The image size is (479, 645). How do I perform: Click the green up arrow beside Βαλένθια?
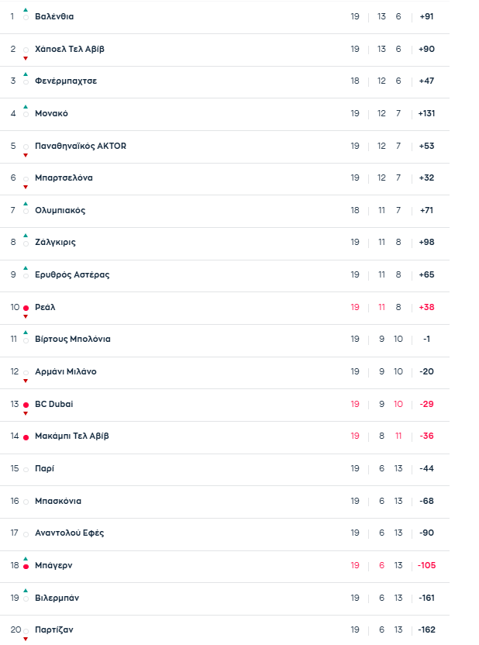[26, 9]
